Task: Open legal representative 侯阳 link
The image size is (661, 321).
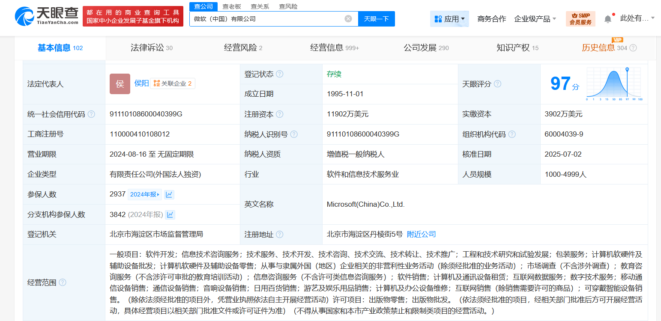Action: (142, 83)
